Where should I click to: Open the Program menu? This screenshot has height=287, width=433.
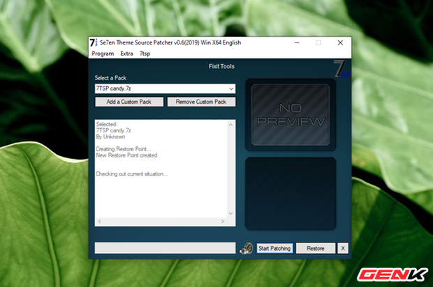point(102,53)
